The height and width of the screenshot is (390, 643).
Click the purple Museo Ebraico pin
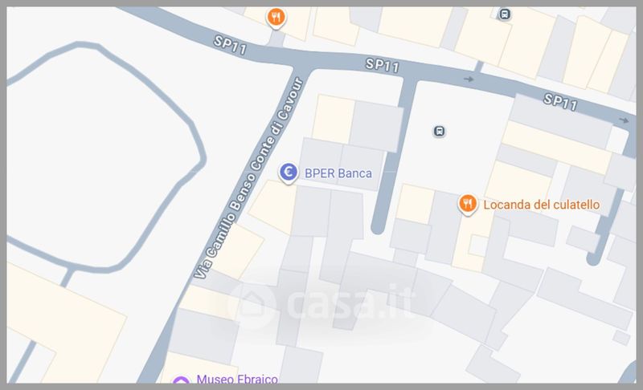tap(181, 380)
